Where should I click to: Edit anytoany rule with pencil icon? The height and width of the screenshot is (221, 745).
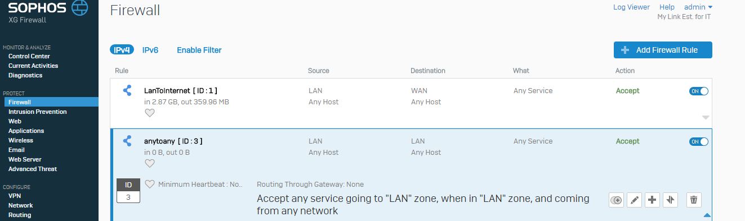point(635,200)
